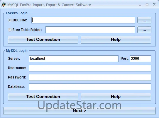
Task: Click into the DBC File path field
Action: (83, 20)
